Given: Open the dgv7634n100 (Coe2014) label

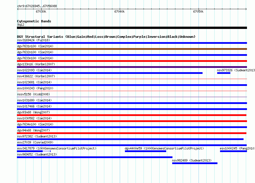Looking at the screenshot, I should pos(35,124).
